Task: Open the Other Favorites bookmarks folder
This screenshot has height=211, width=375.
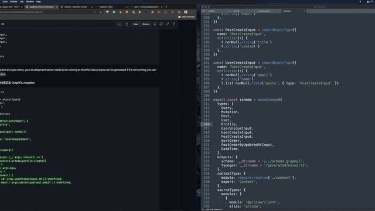Action: (x=186, y=17)
